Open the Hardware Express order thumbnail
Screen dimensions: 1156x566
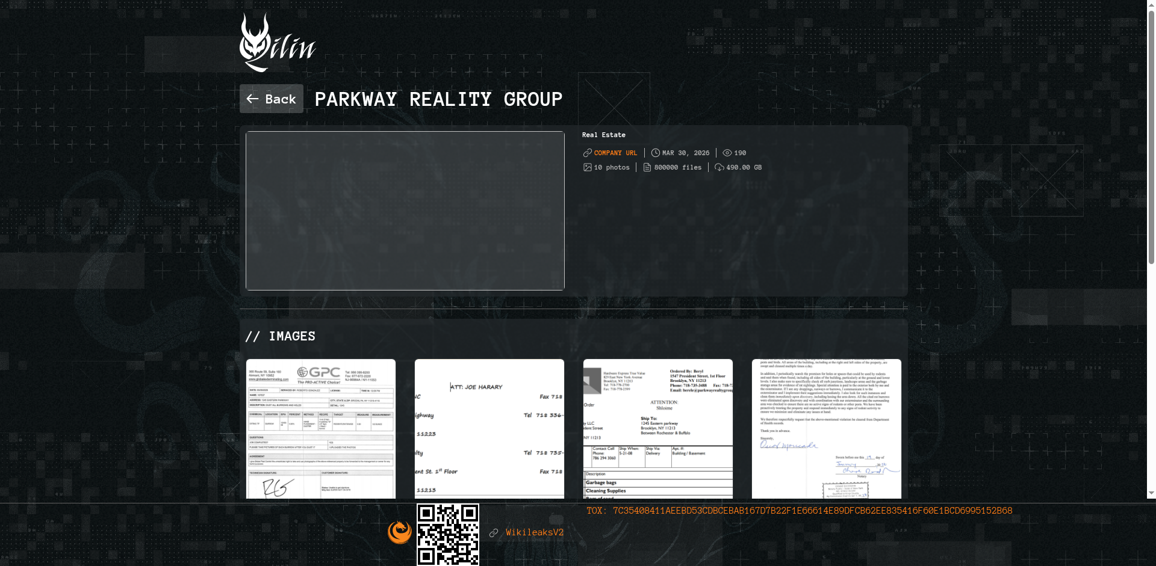[x=658, y=429]
